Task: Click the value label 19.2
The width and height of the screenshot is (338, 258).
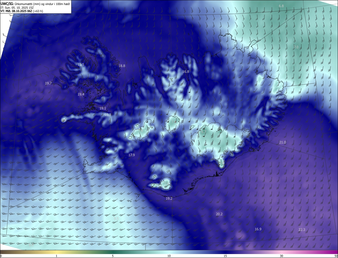Action: [x=169, y=199]
